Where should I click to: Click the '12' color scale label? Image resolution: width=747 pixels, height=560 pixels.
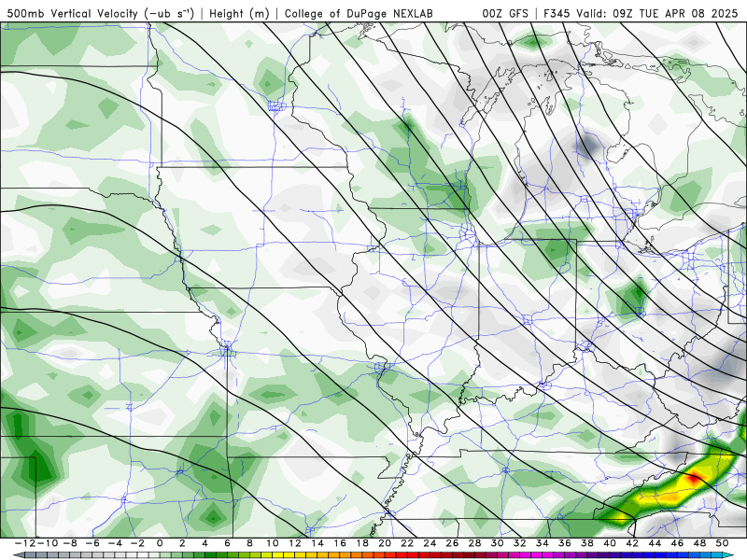pyautogui.click(x=295, y=543)
